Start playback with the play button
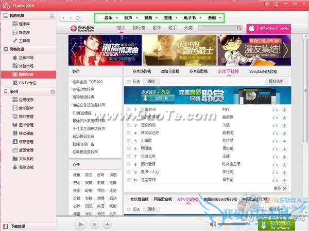The image size is (309, 231). coord(80,224)
